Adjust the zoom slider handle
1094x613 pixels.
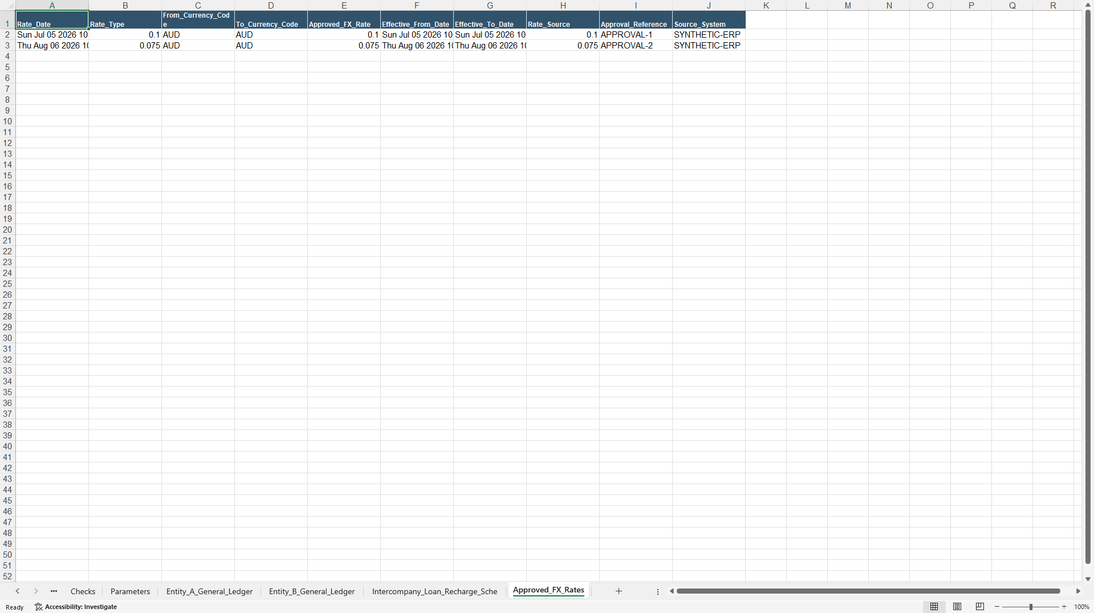click(1031, 607)
